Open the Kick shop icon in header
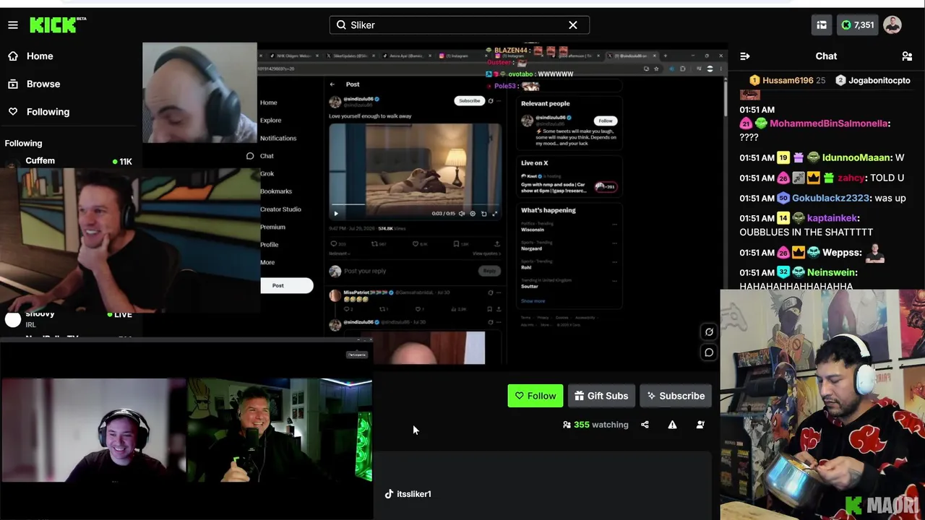The image size is (925, 520). click(x=822, y=25)
